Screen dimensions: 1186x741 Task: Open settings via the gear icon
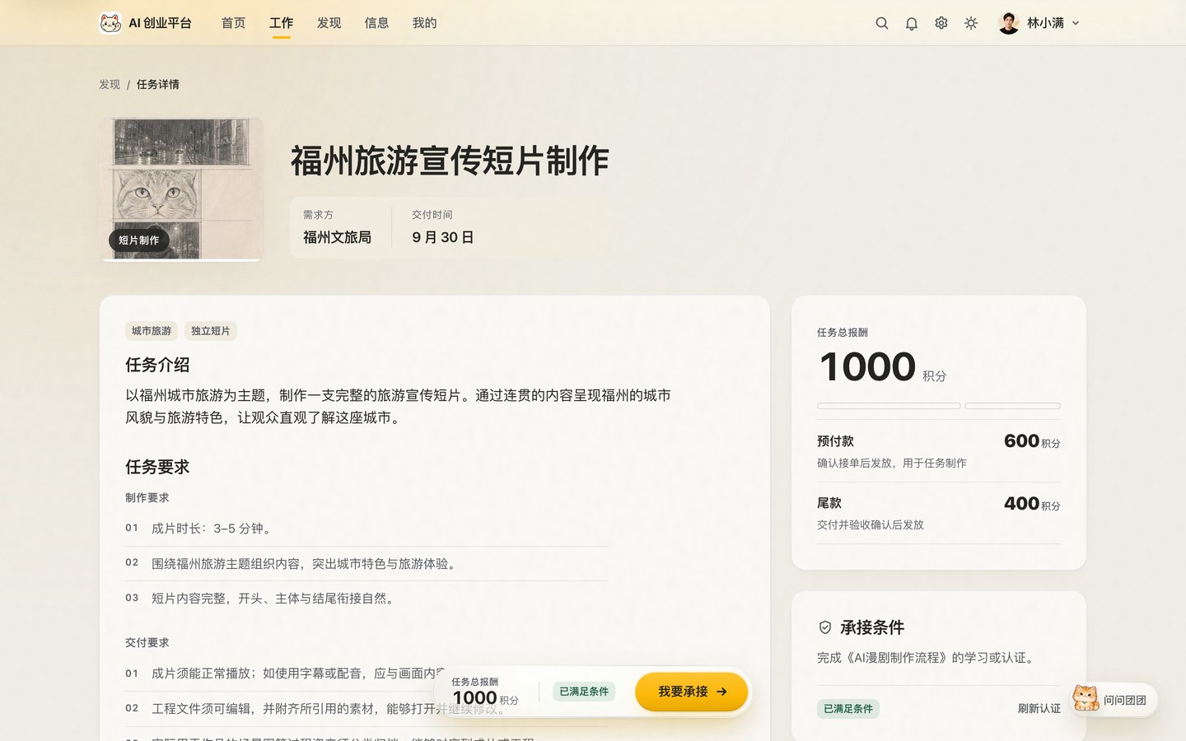[x=941, y=23]
